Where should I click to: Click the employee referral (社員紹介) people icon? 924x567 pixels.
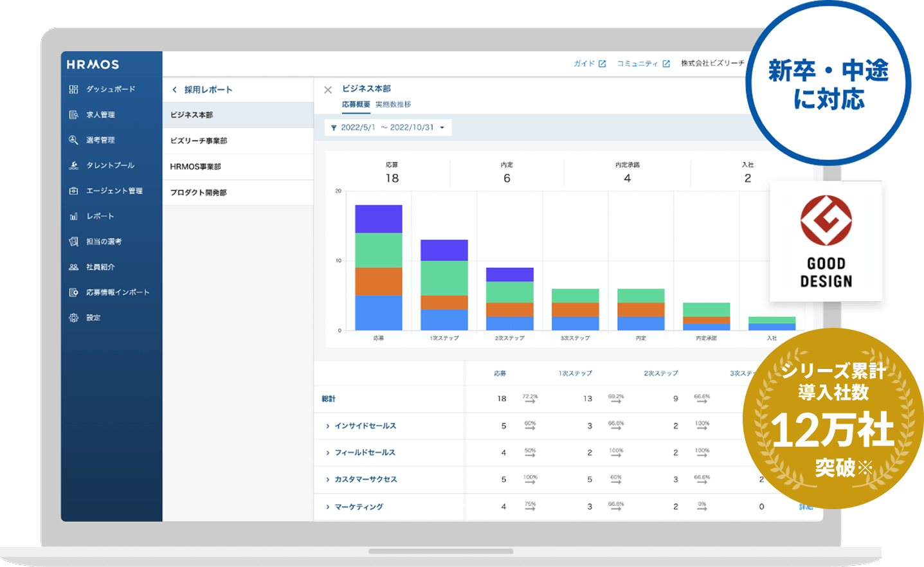click(x=73, y=267)
